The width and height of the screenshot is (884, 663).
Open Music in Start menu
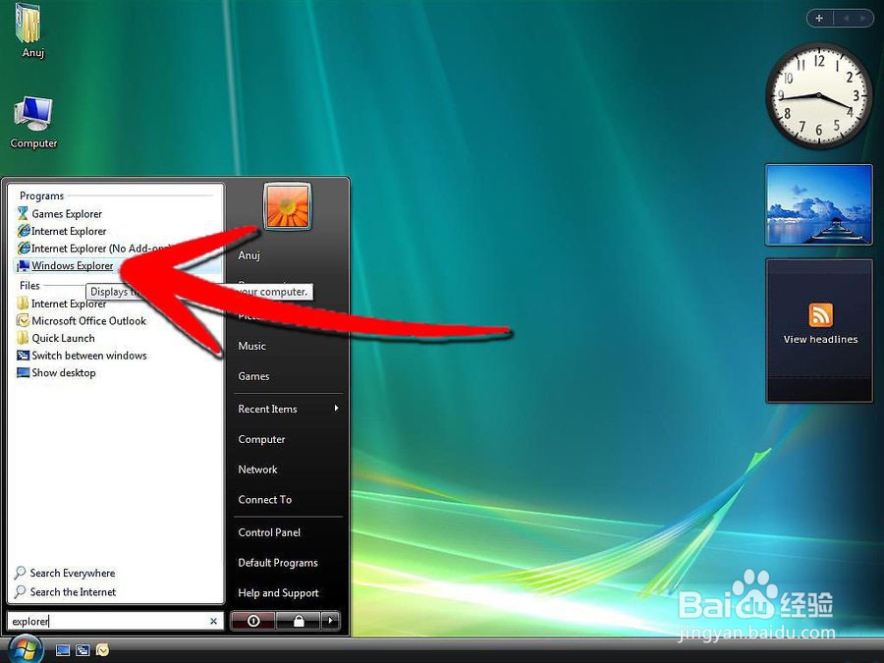click(x=252, y=346)
